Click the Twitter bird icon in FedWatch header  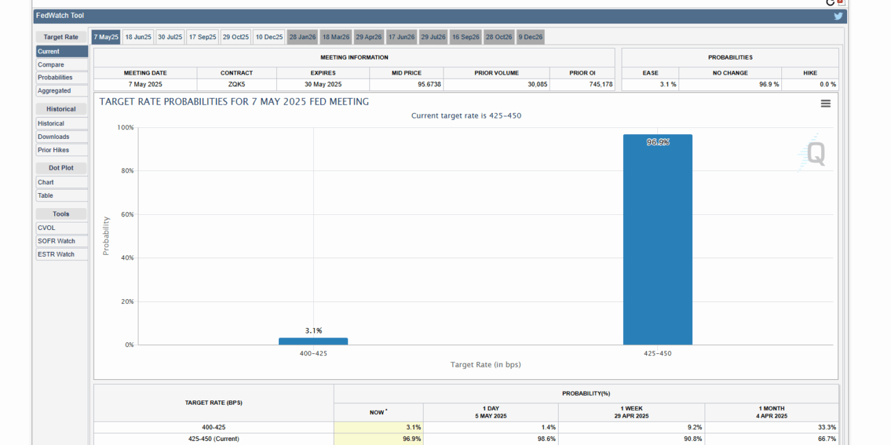[x=838, y=16]
